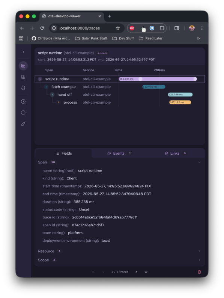Viewport: 224px width, 298px height.
Task: Click the span id value 874c1738eb71d5f7
Action: [x=88, y=225]
